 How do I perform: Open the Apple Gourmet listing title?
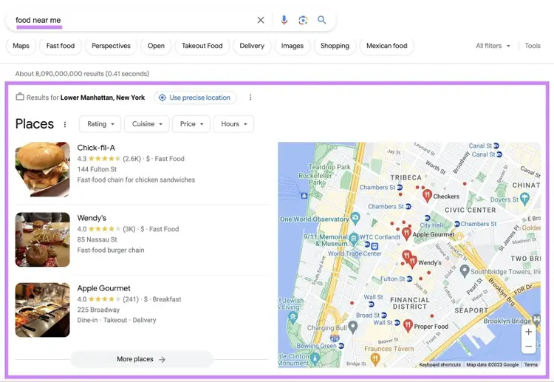point(104,288)
